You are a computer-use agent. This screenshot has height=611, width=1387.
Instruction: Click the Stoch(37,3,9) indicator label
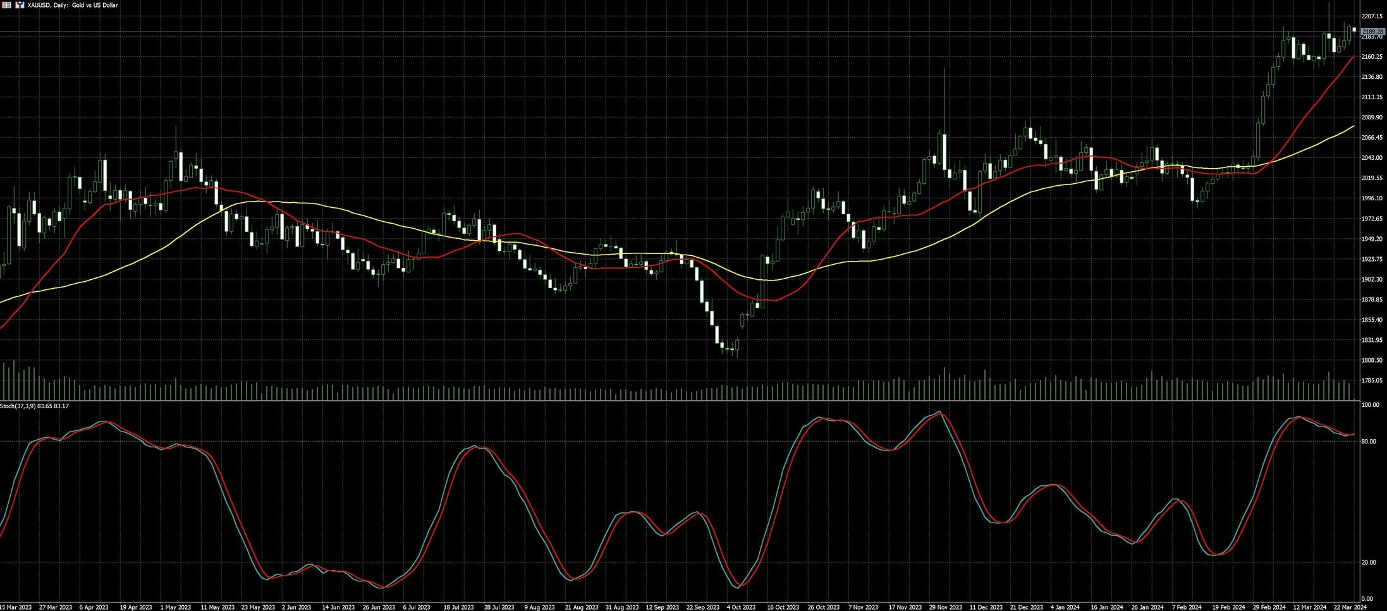[35, 406]
